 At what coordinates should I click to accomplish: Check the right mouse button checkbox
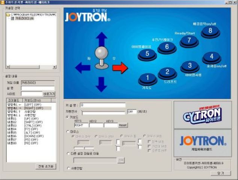pyautogui.click(x=149, y=151)
